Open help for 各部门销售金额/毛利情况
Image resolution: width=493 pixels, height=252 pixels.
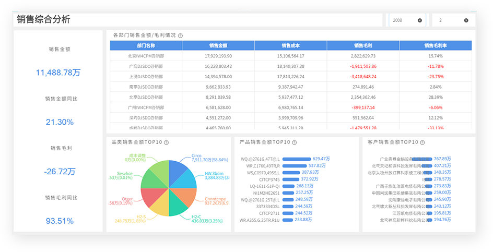[x=181, y=36]
